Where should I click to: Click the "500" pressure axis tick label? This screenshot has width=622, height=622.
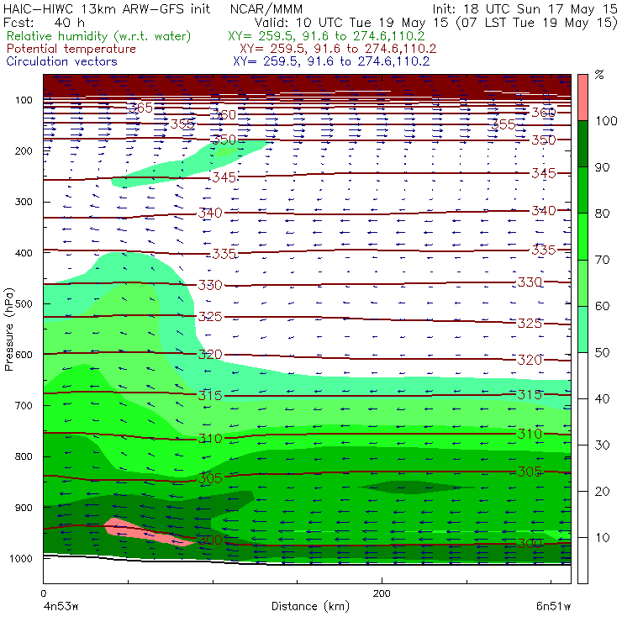click(24, 303)
